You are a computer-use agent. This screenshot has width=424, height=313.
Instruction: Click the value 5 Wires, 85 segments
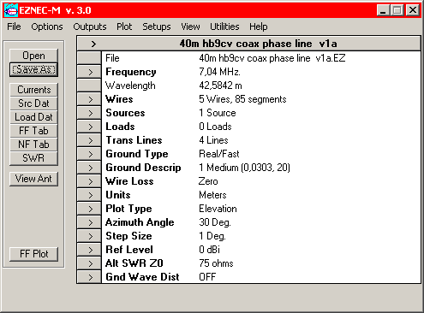(242, 99)
